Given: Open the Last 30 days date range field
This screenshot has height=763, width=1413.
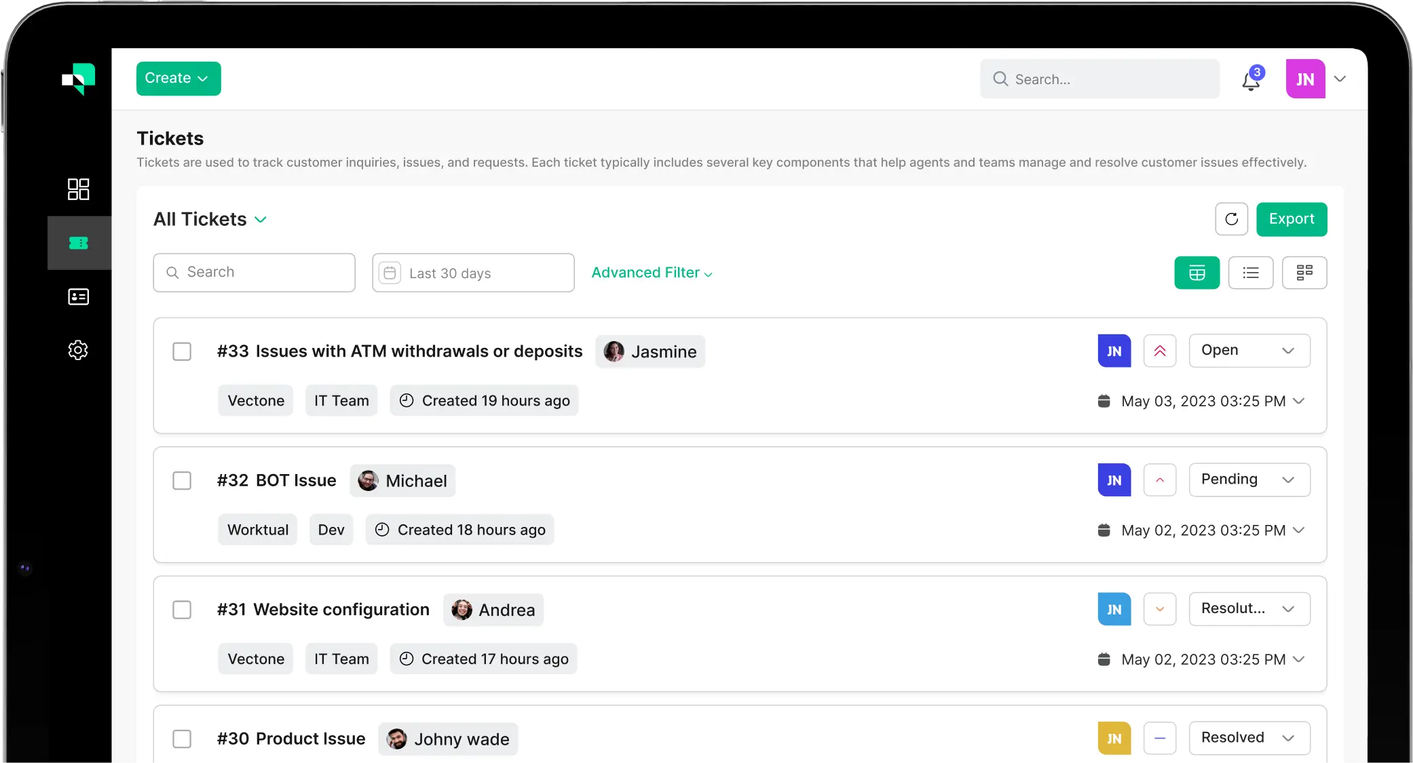Looking at the screenshot, I should (473, 273).
